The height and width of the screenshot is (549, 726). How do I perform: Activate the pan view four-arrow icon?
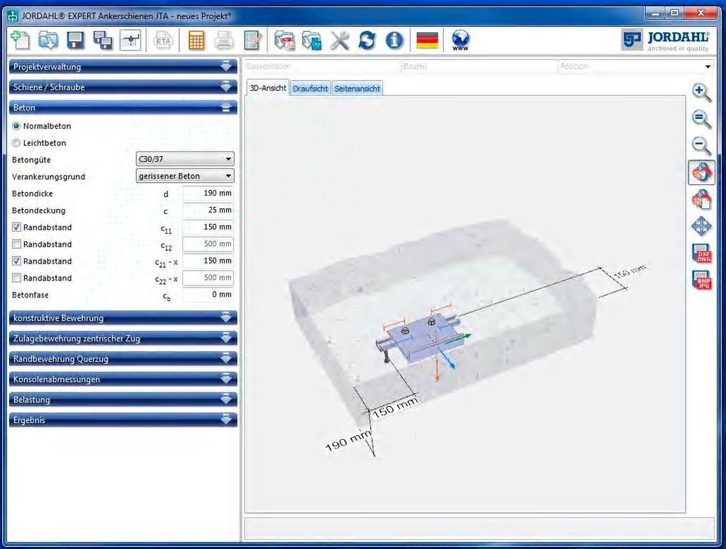(701, 227)
